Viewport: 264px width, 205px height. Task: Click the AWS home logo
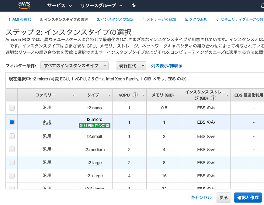[24, 5]
